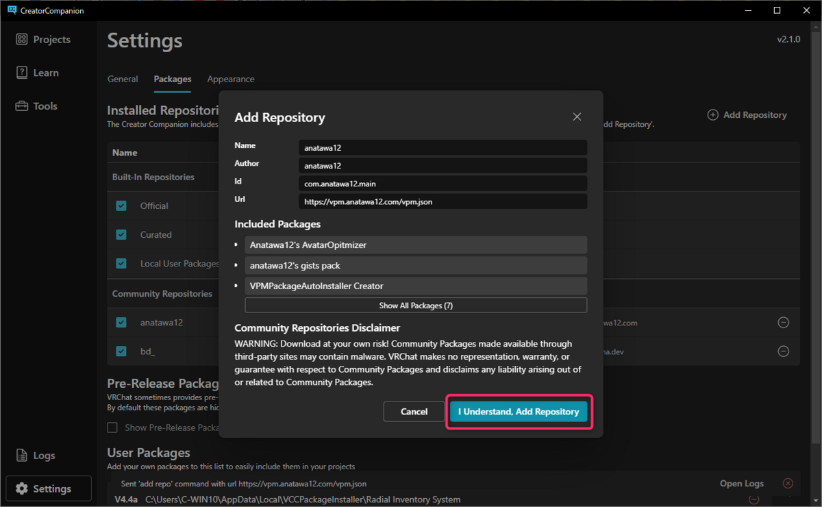Toggle the Curated repository checkbox

121,234
